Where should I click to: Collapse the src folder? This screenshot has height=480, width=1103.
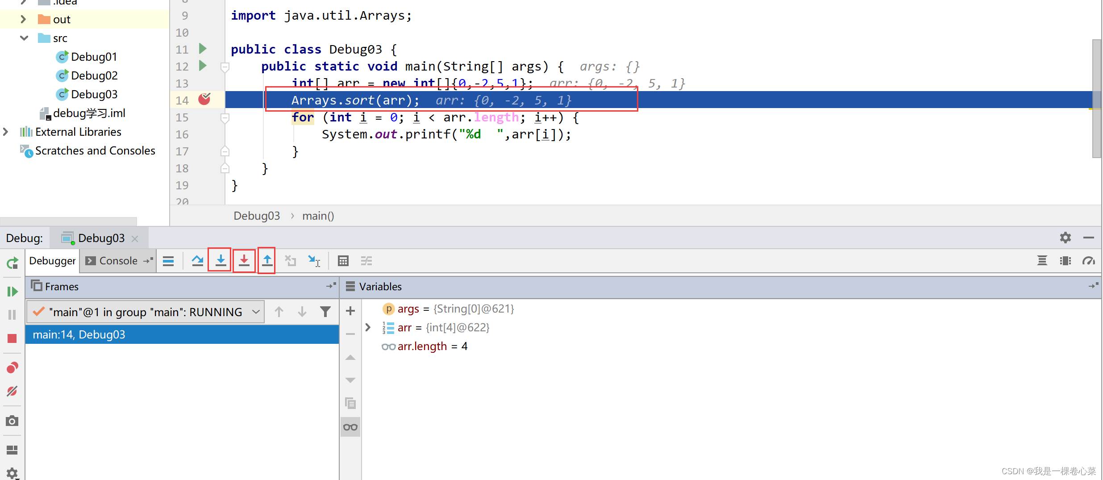point(24,38)
